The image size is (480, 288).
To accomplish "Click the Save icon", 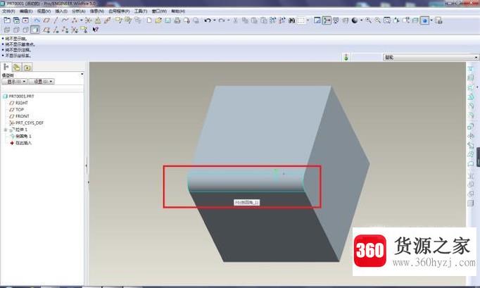I will click(168, 20).
